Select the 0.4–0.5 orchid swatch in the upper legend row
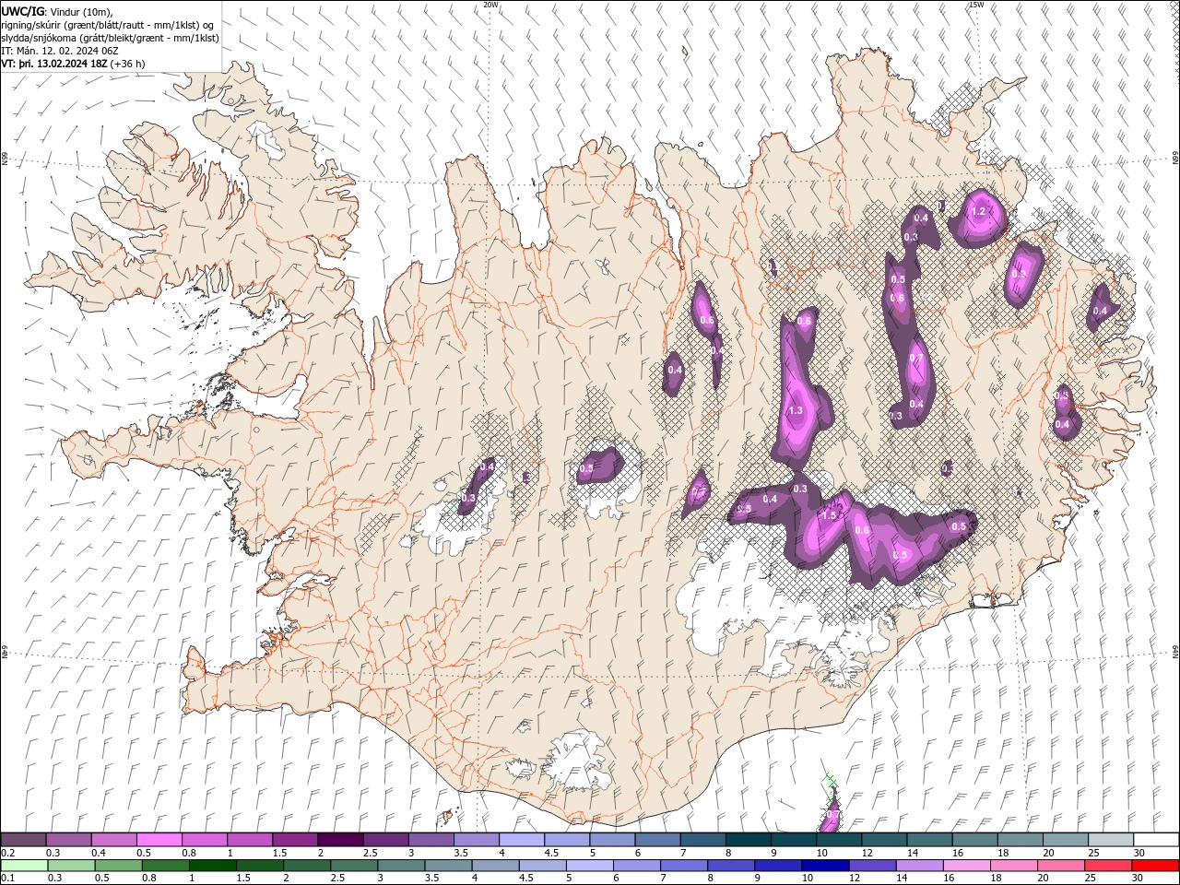This screenshot has width=1180, height=885. pyautogui.click(x=113, y=840)
